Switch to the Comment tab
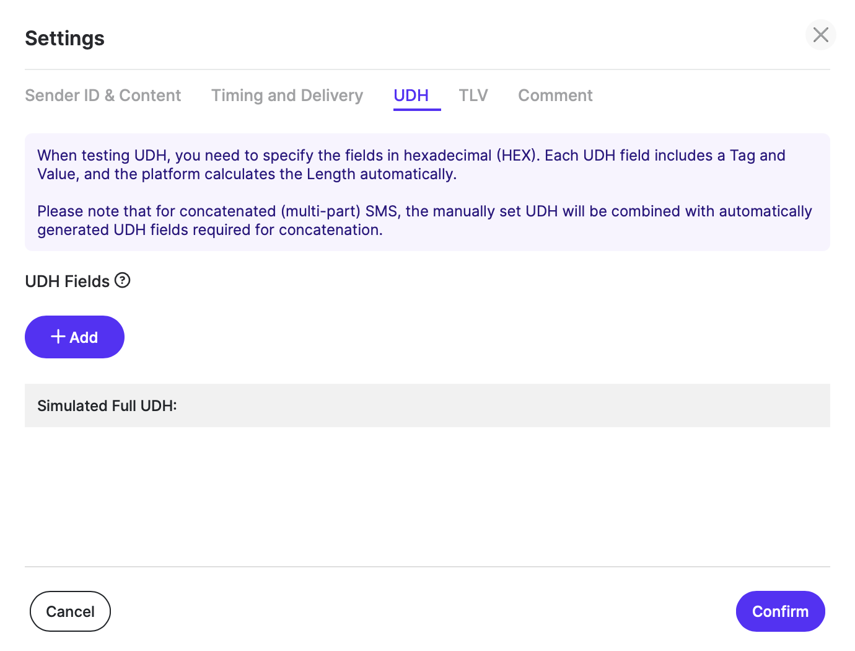Screen dimensions: 855x651 pyautogui.click(x=555, y=95)
